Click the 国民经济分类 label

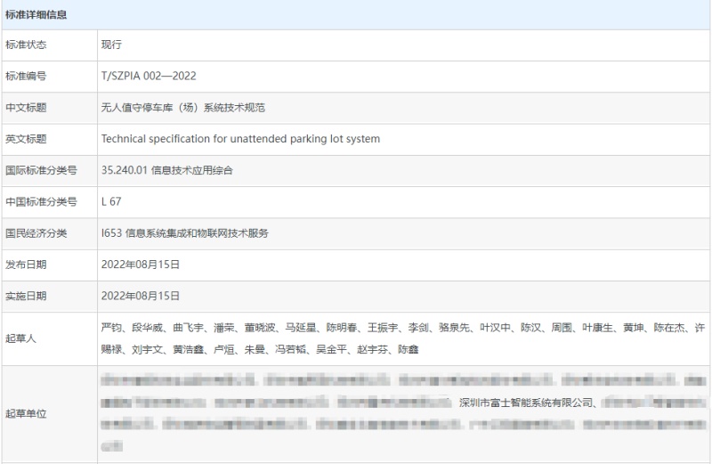(x=36, y=233)
